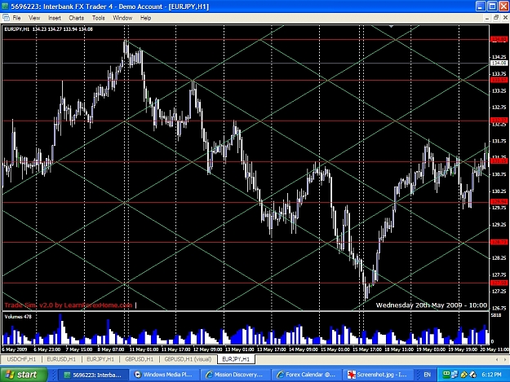Click the chart document icon beside File
This screenshot has width=510, height=382.
[6, 18]
